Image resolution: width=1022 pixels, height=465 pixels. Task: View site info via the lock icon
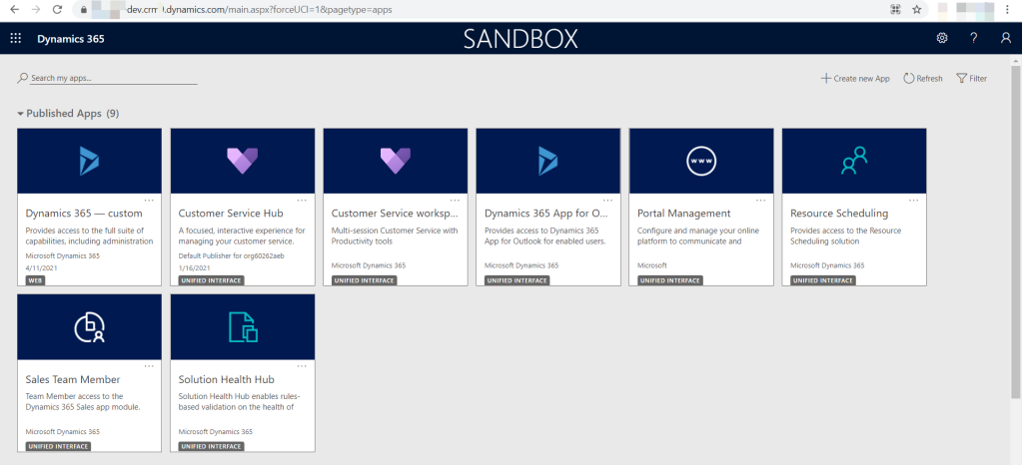click(83, 10)
